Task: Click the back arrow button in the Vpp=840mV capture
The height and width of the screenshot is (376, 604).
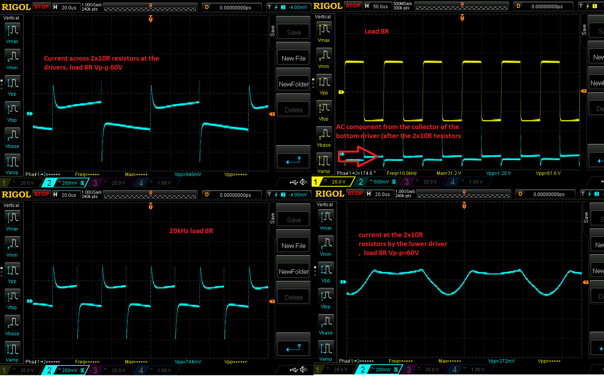Action: pyautogui.click(x=294, y=160)
